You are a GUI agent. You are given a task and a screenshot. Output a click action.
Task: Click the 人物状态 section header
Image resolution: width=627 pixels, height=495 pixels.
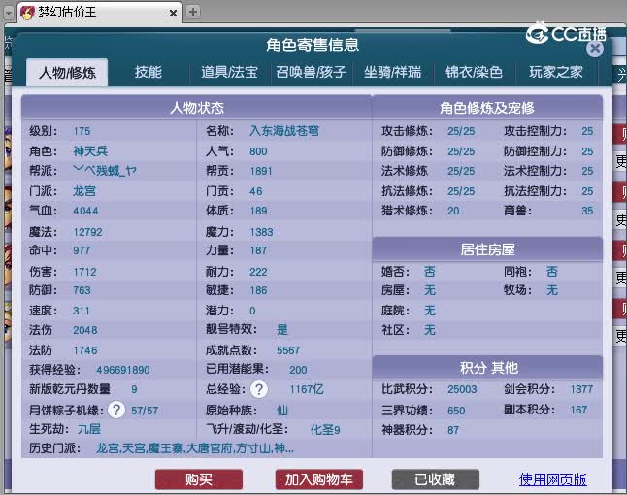197,108
